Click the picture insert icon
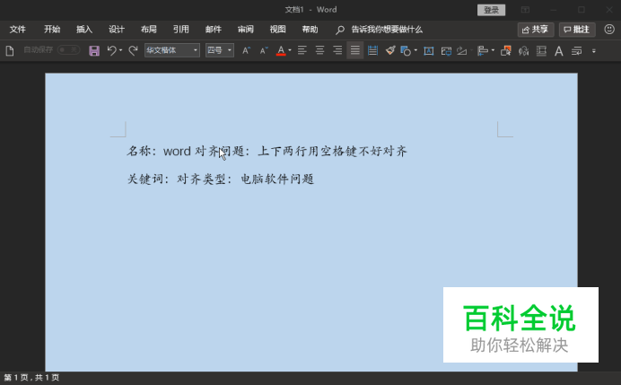The width and height of the screenshot is (621, 385). pyautogui.click(x=446, y=50)
